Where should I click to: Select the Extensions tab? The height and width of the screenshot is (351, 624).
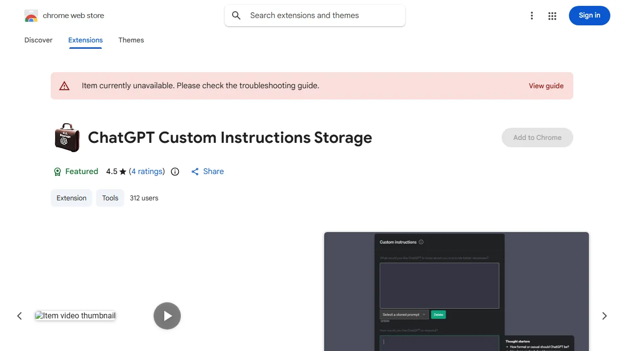[x=85, y=40]
